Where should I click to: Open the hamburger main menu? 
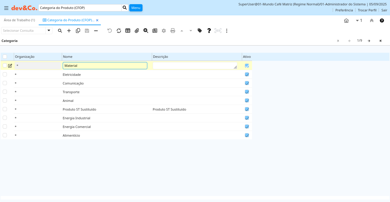6,8
